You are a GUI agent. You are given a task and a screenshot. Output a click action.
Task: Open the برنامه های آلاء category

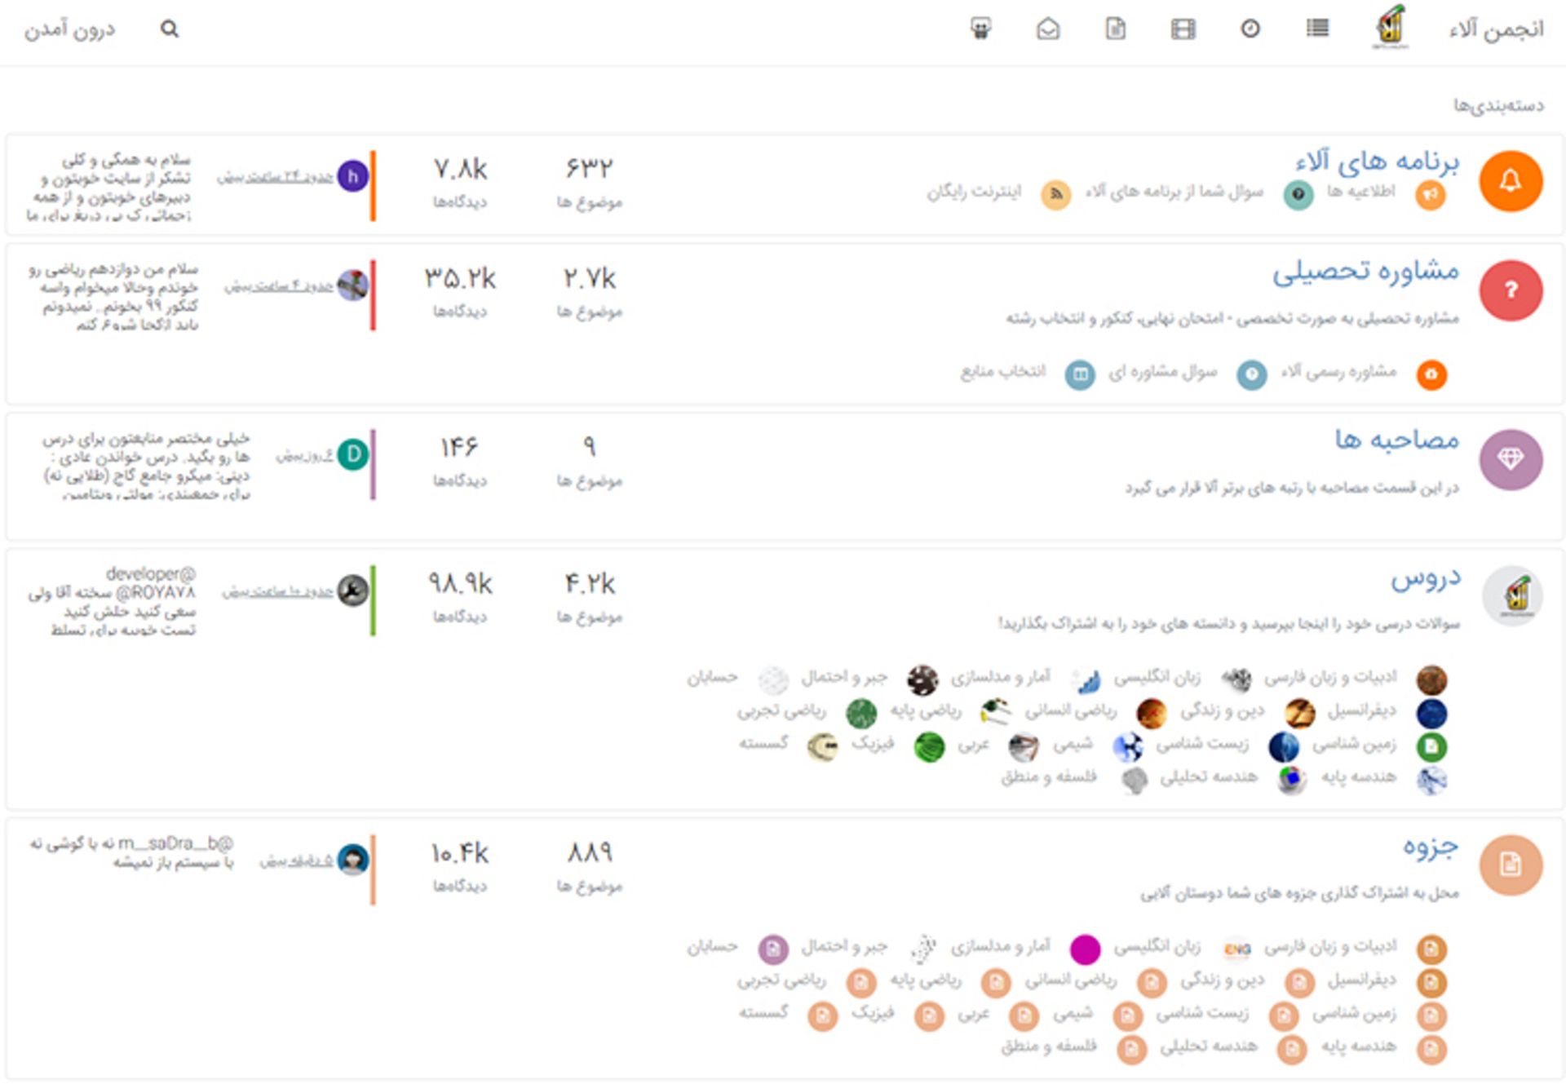tap(1377, 162)
